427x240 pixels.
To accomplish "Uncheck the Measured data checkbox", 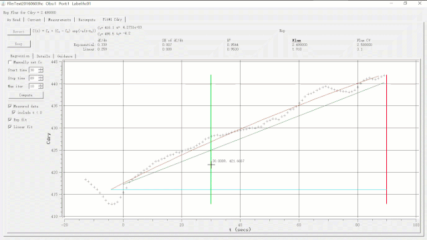I will [10, 106].
